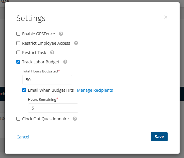Click the Total Hours Budgeted label text
The image size is (184, 158).
pyautogui.click(x=40, y=71)
